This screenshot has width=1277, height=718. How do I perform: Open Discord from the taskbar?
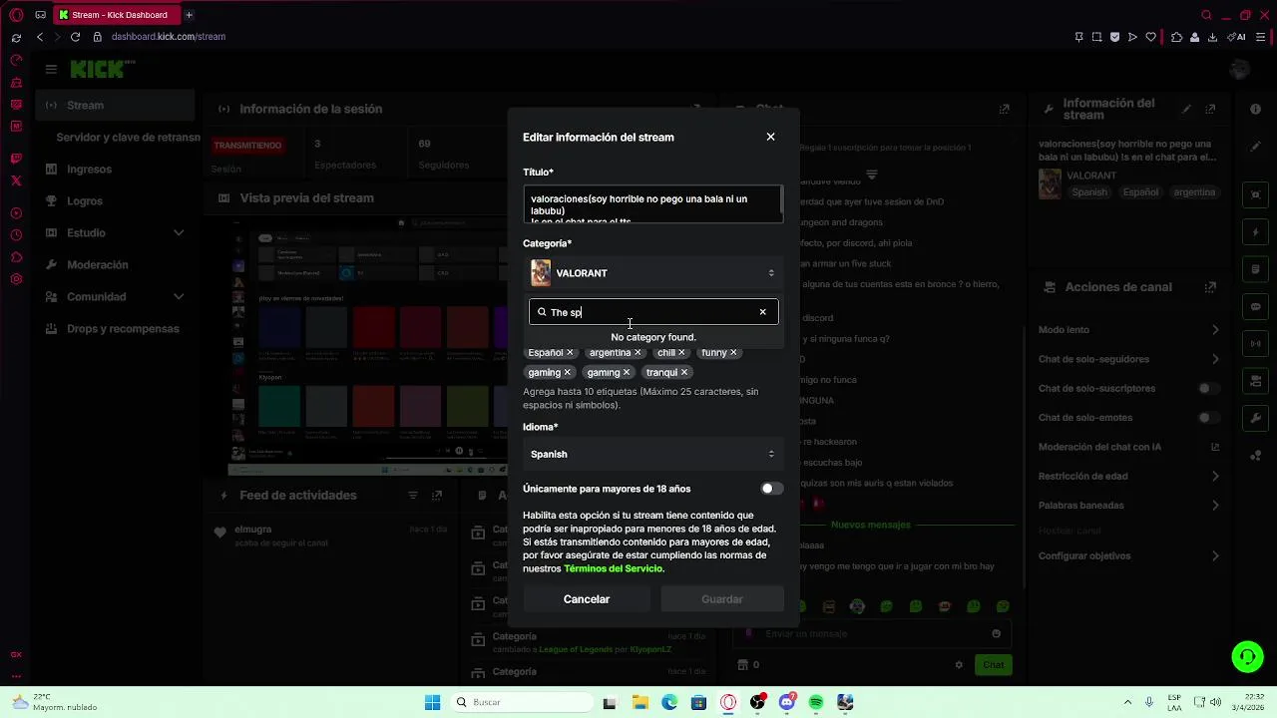pos(787,702)
